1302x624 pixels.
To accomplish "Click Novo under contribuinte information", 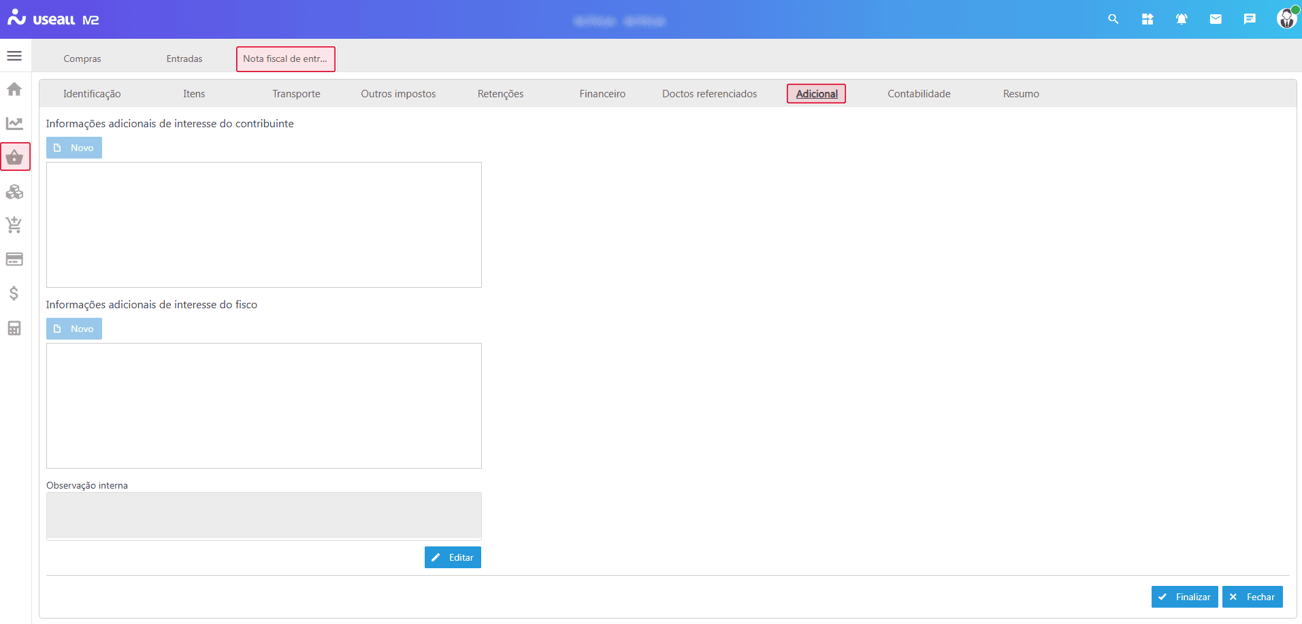I will (74, 148).
